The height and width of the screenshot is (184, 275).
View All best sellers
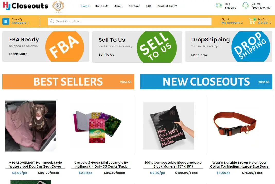[x=126, y=82]
